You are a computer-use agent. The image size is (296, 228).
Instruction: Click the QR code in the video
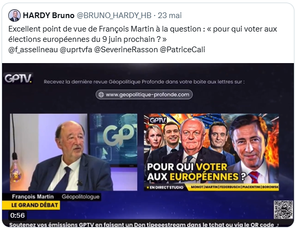coord(284,210)
